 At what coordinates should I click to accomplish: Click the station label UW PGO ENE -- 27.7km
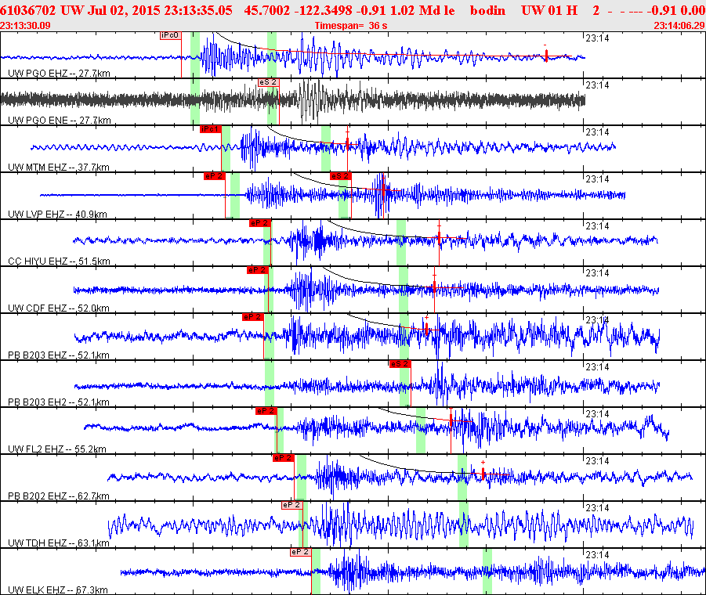60,120
